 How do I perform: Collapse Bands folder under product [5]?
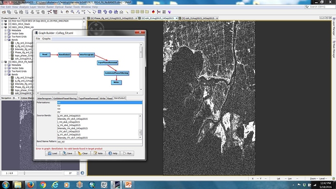pyautogui.click(x=5, y=75)
